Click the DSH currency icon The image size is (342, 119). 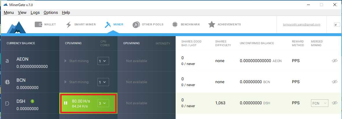(7, 103)
